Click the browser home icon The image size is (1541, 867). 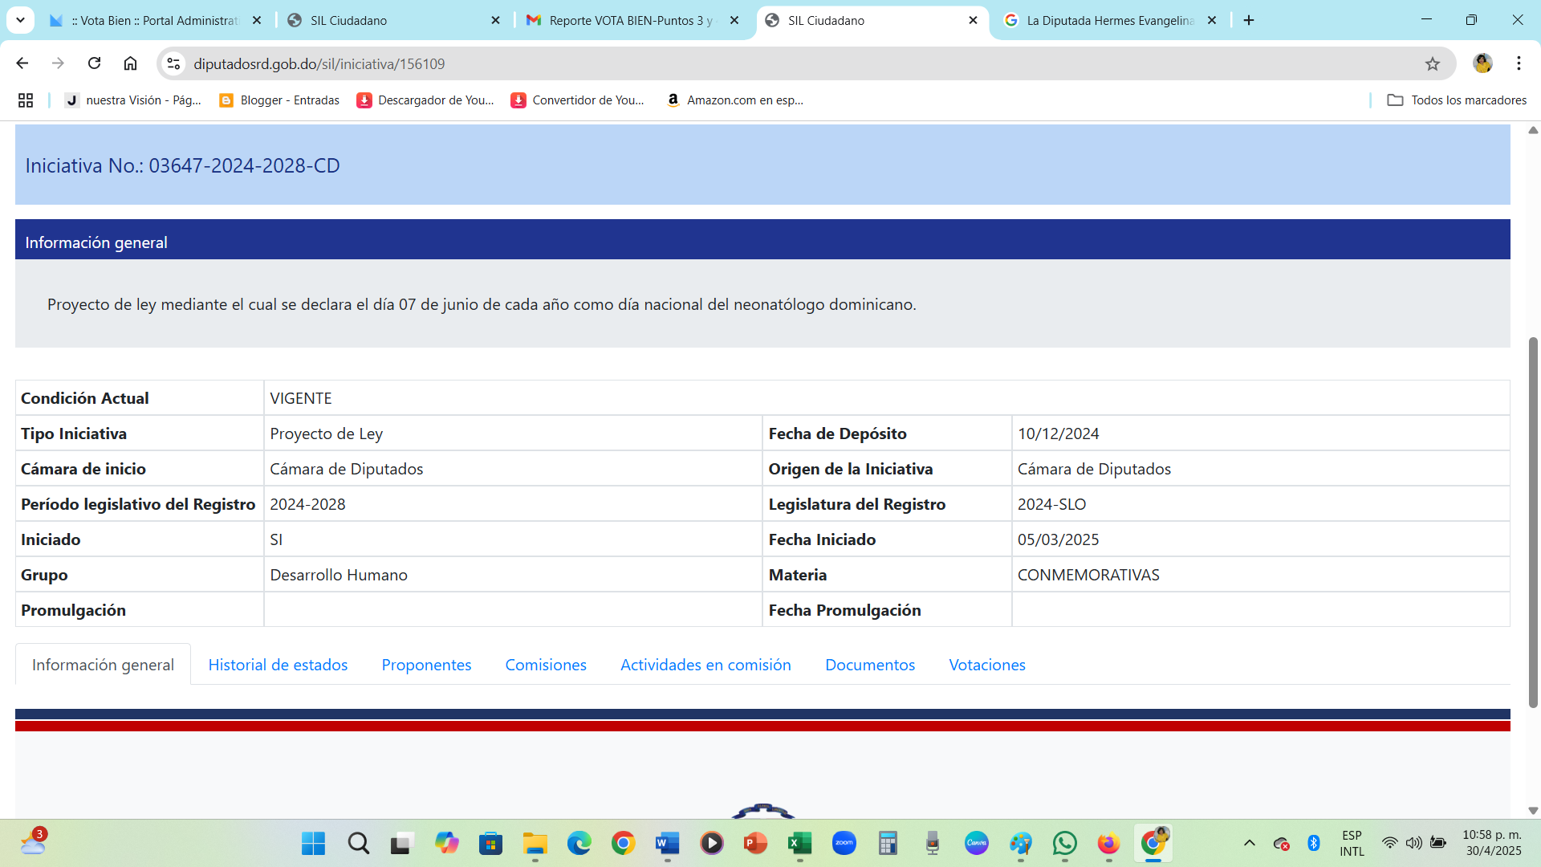(x=130, y=63)
